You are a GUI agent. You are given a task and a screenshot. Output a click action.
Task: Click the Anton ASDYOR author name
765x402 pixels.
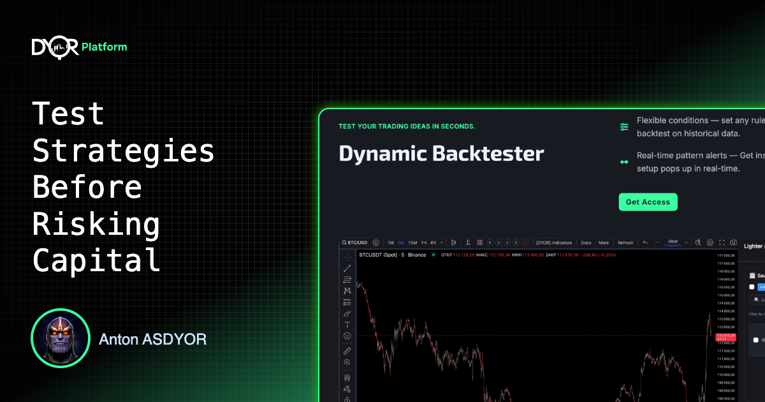152,339
